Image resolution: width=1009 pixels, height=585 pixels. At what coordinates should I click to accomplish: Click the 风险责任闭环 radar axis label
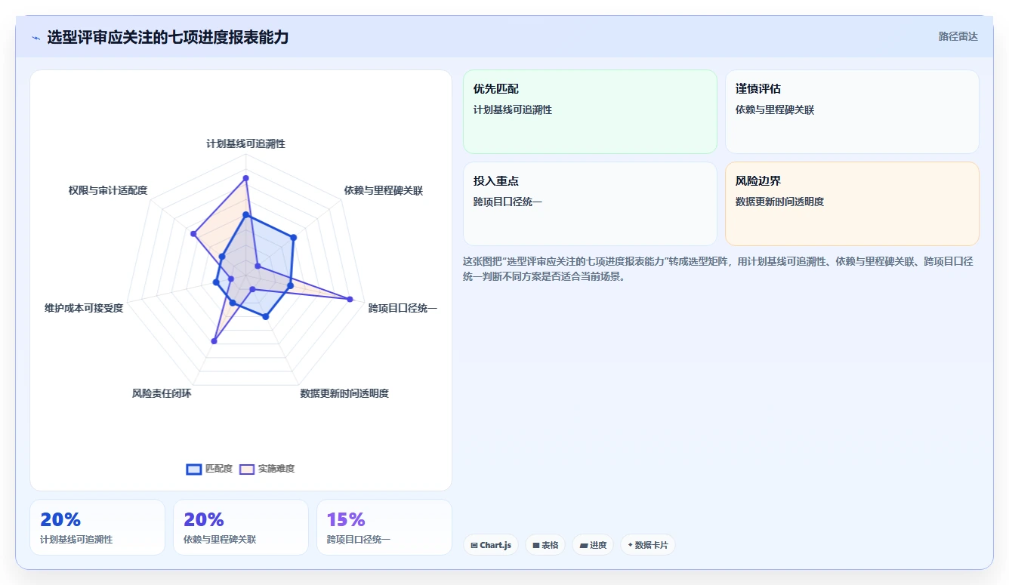click(162, 393)
